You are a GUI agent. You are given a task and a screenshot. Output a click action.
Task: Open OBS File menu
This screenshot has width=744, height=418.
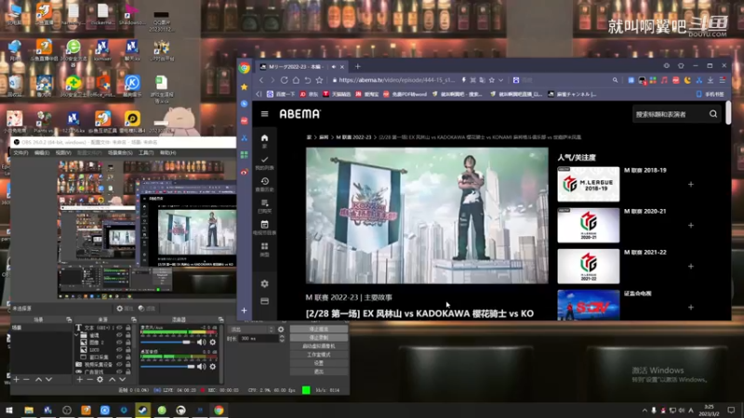(x=20, y=152)
